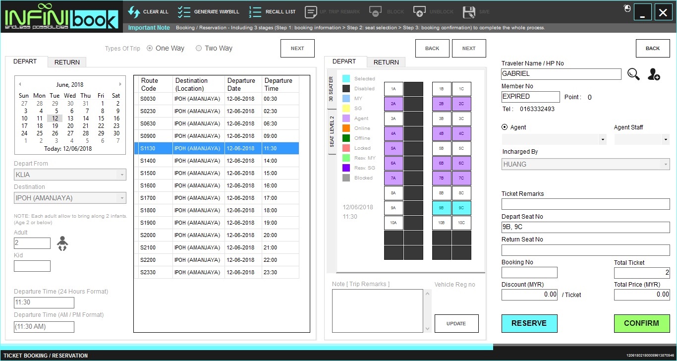The width and height of the screenshot is (677, 361).
Task: Click the Block toolbar icon
Action: (x=376, y=12)
